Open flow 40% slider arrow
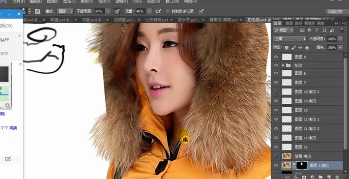This screenshot has height=179, width=349. 149,11
